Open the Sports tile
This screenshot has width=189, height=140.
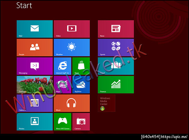point(116,48)
